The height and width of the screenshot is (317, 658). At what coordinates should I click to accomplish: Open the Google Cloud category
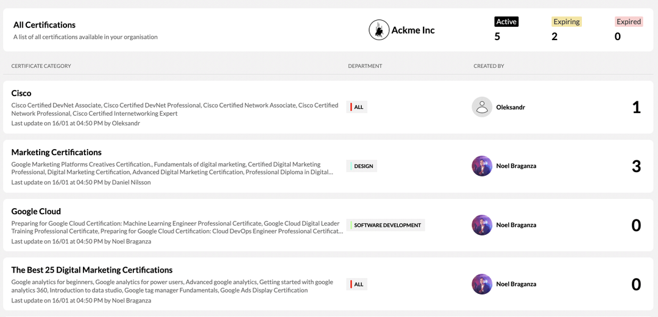(36, 211)
